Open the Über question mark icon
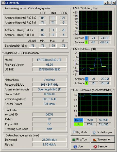The image size is (117, 152). click(75, 147)
